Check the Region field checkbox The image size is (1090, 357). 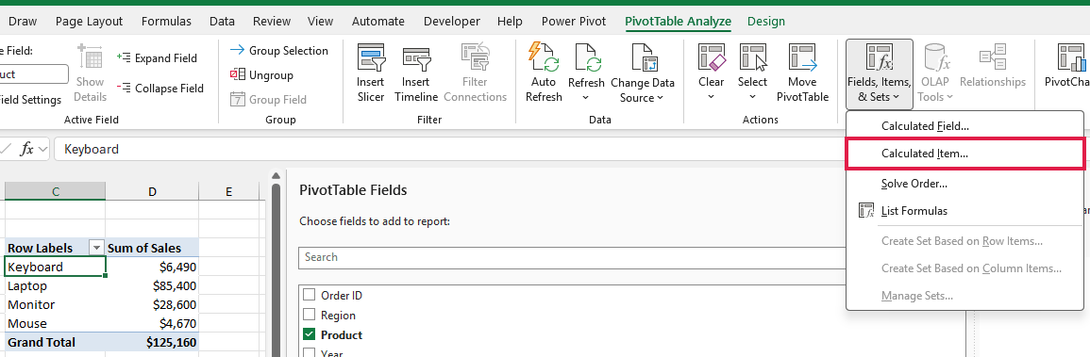click(310, 315)
